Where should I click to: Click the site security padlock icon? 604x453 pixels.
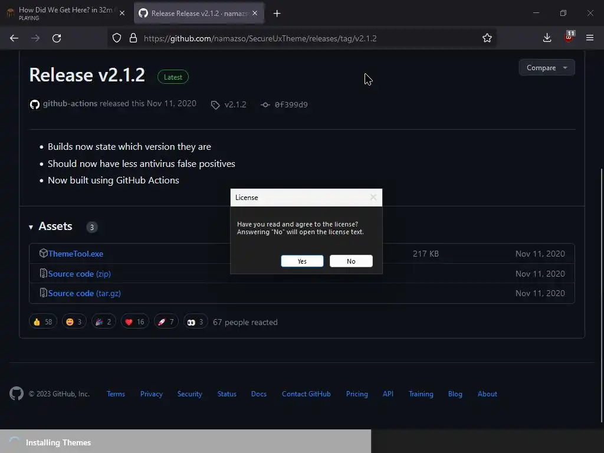pyautogui.click(x=133, y=38)
